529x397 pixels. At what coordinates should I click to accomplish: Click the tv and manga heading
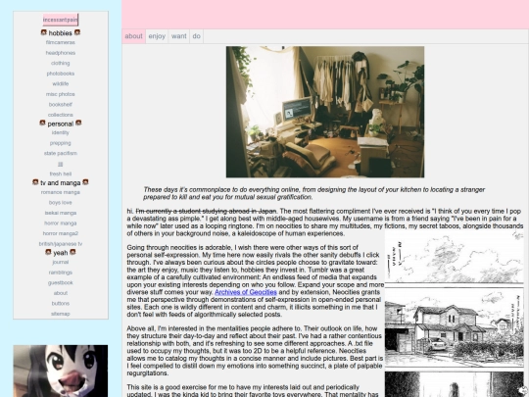(x=61, y=182)
